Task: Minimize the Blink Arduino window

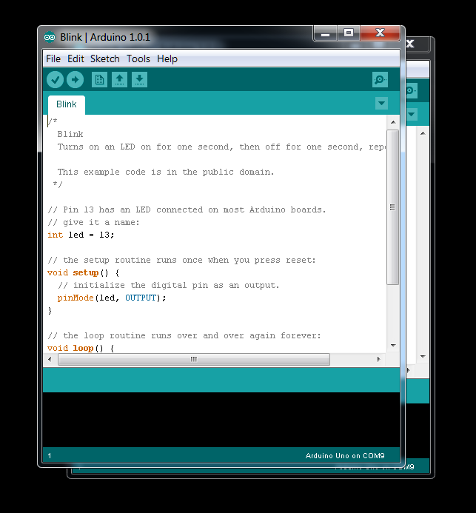Action: (325, 33)
